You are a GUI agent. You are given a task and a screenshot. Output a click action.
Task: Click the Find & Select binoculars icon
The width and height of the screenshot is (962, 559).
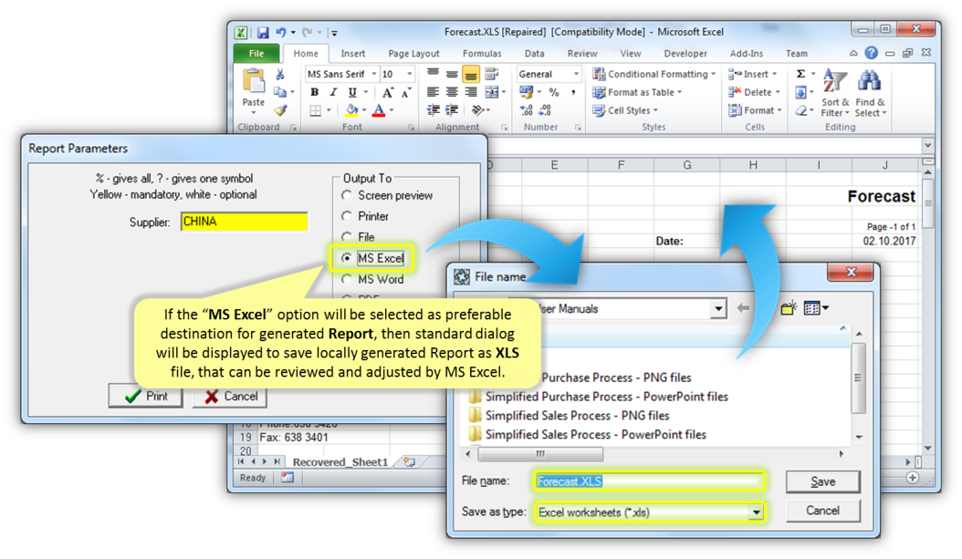(868, 93)
